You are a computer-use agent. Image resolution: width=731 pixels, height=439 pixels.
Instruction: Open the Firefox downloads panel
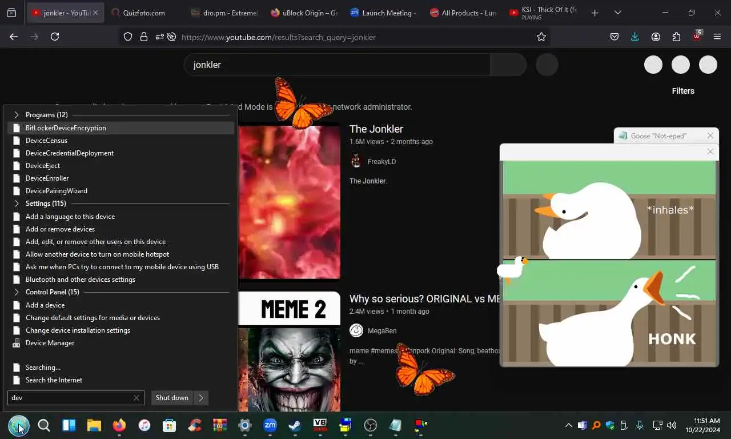(x=634, y=37)
